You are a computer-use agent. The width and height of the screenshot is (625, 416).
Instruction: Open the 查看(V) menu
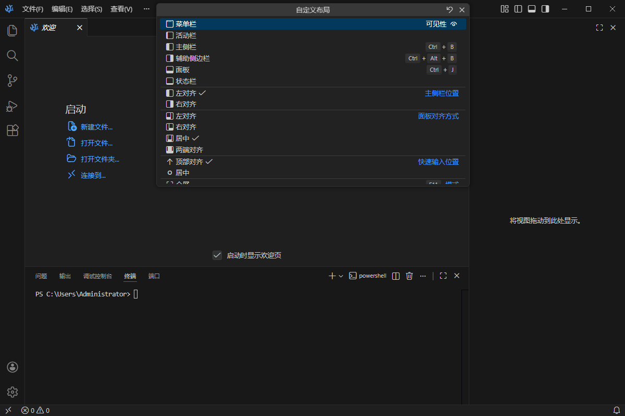coord(121,9)
